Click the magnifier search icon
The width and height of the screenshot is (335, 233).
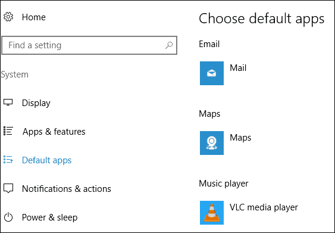(169, 45)
